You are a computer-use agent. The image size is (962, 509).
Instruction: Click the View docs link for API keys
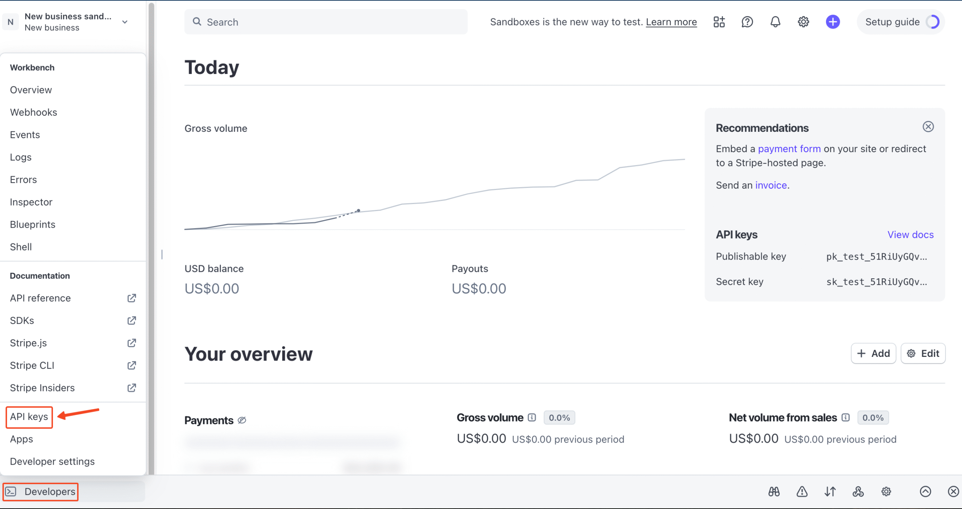click(x=911, y=234)
